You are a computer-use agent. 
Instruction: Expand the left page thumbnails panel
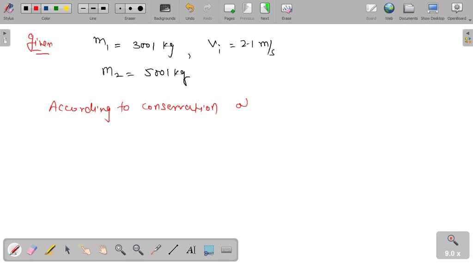tap(5, 37)
